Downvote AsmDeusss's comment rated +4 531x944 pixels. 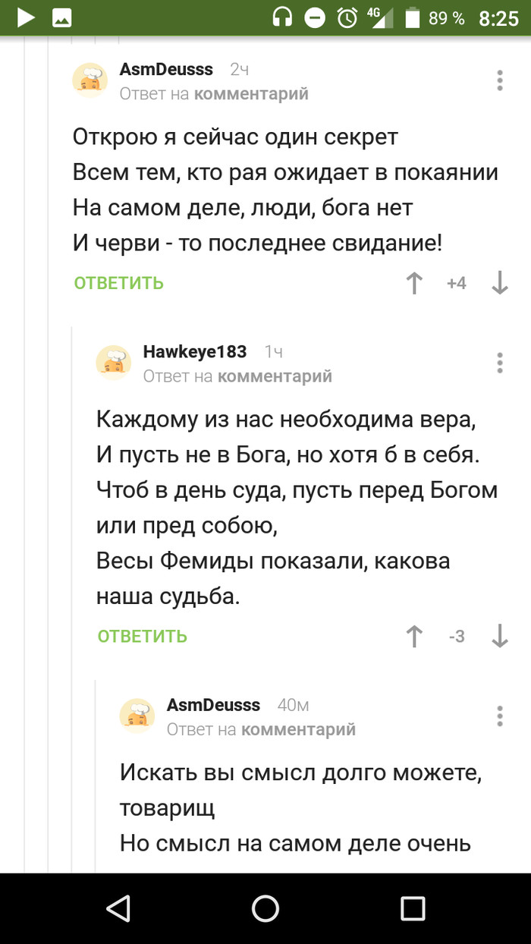click(499, 284)
